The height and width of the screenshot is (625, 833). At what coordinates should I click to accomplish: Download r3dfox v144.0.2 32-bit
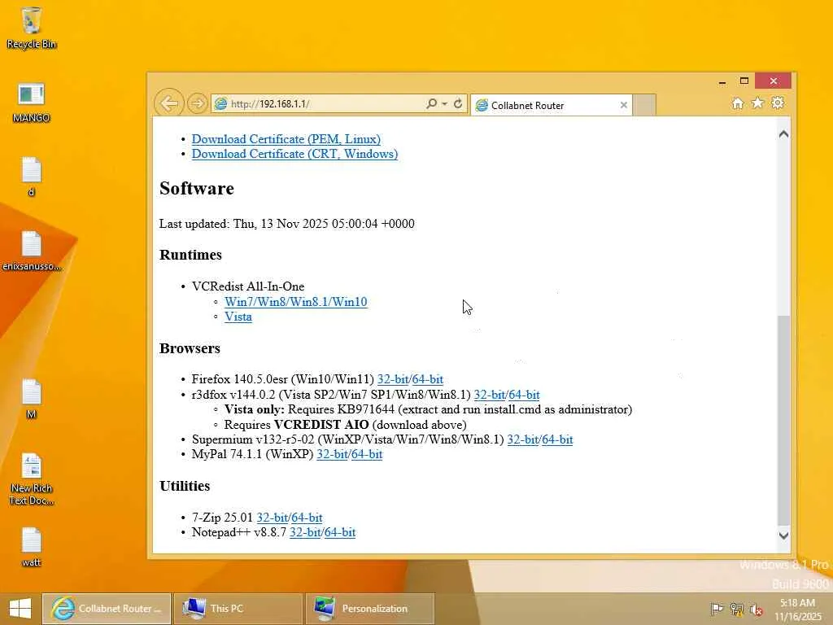click(x=489, y=395)
